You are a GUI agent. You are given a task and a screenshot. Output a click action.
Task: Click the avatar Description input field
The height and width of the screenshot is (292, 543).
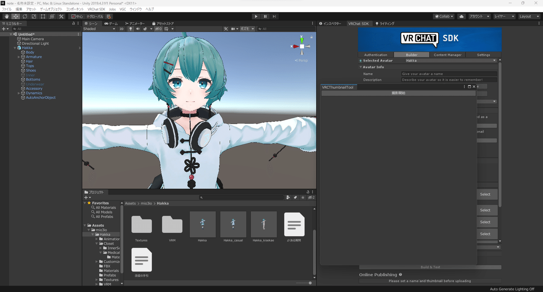point(449,80)
